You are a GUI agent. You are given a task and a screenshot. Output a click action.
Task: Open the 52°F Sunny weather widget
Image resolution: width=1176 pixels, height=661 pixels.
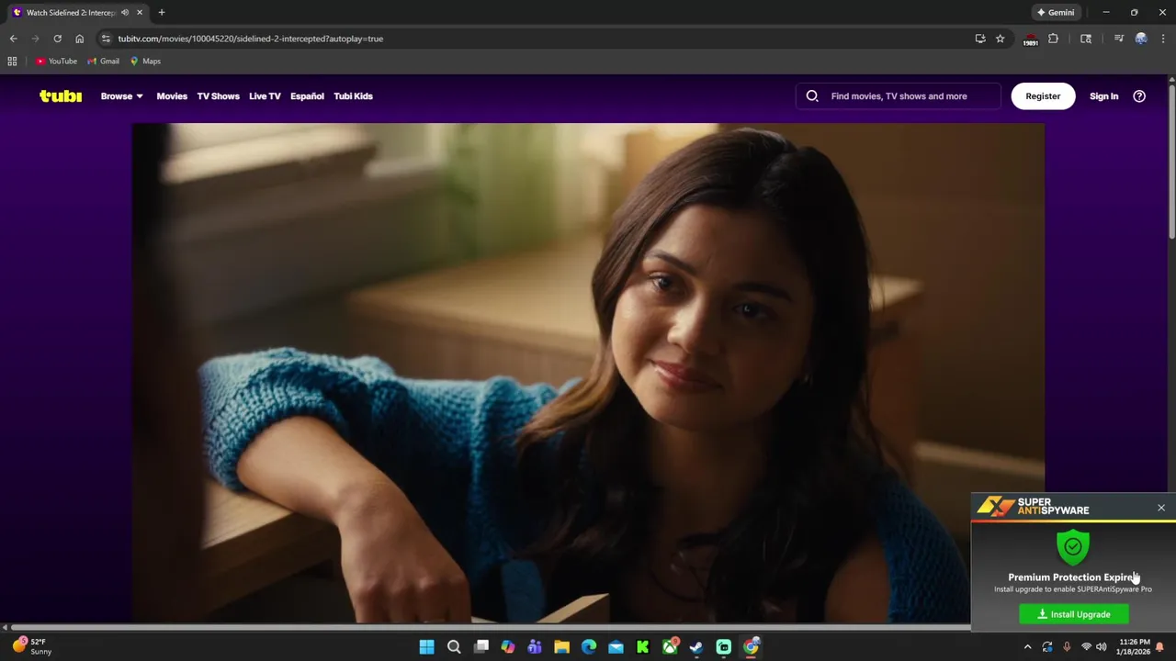[32, 646]
